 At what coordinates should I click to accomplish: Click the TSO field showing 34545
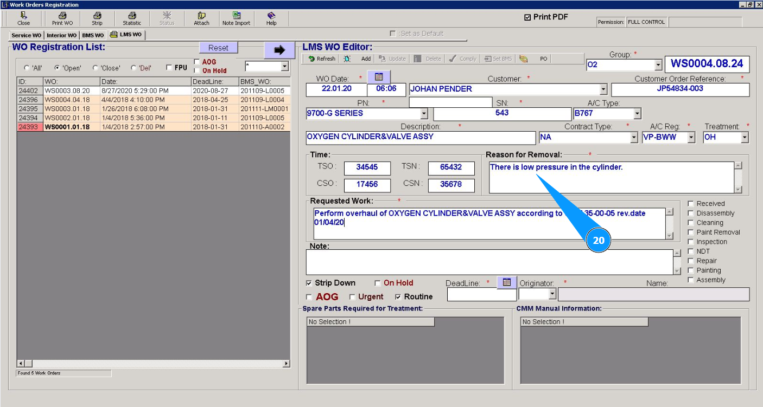[x=367, y=168]
